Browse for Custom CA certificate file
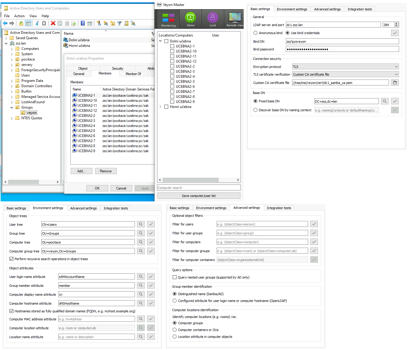 coord(395,82)
